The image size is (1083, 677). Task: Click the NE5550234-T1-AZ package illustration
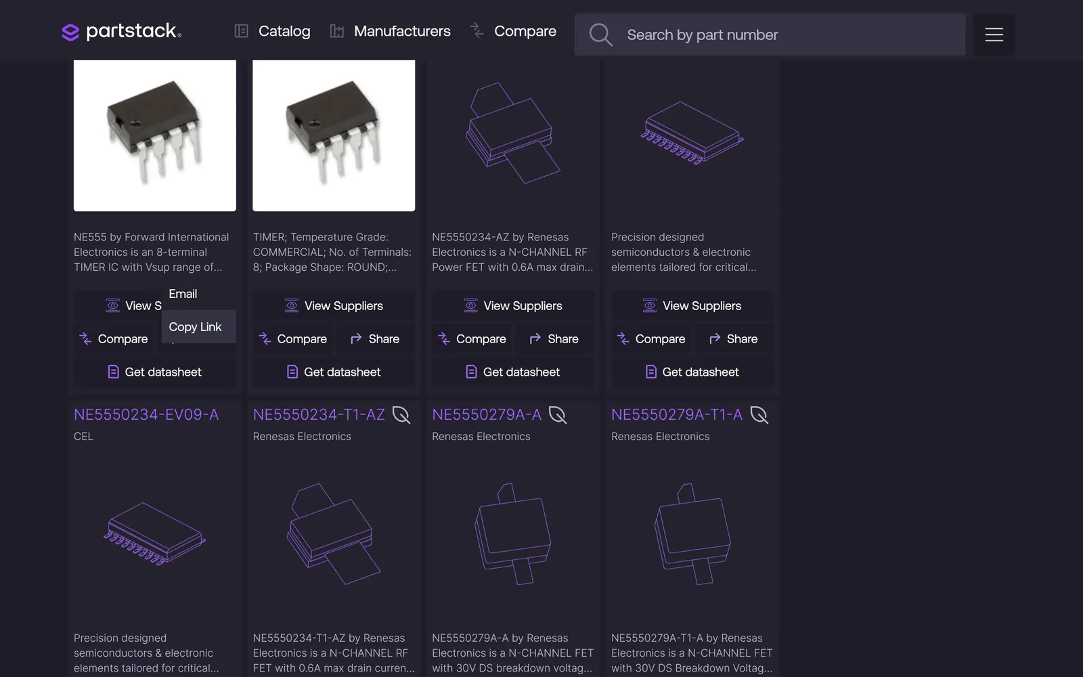pos(334,533)
